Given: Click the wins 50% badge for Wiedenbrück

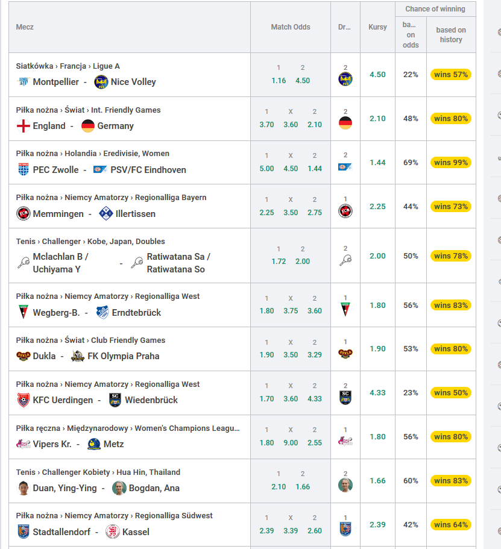Looking at the screenshot, I should (x=451, y=393).
